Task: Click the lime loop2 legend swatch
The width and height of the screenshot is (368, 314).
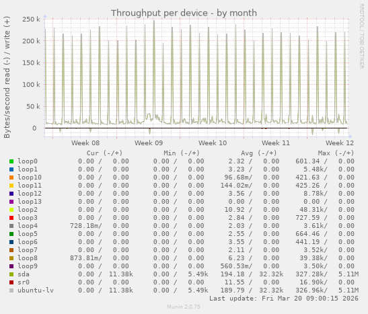Action: 11,210
